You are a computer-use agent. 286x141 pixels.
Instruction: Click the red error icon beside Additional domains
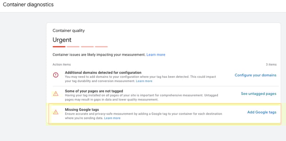[56, 75]
